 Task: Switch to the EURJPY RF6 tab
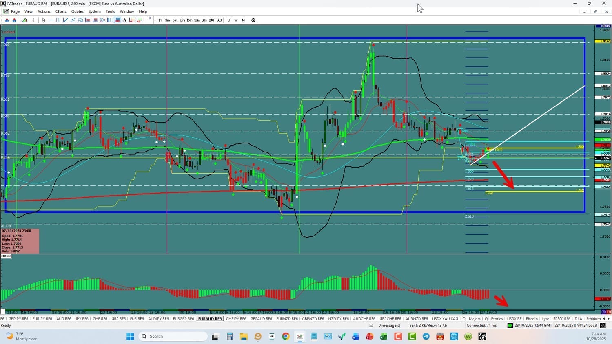[x=42, y=319]
